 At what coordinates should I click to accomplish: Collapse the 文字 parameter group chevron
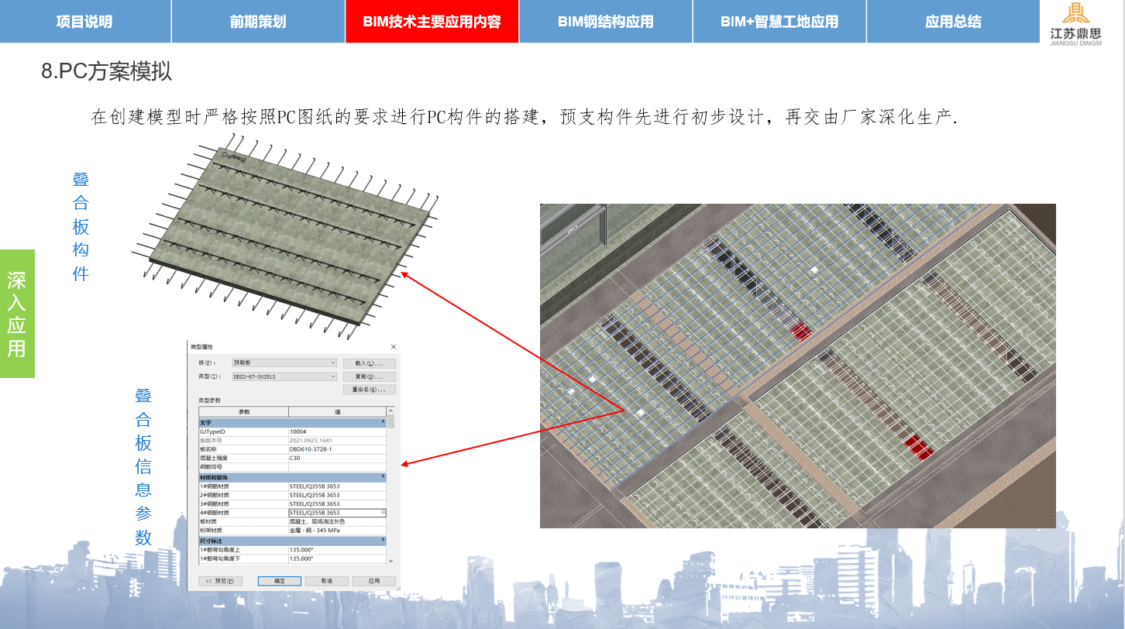click(x=383, y=422)
